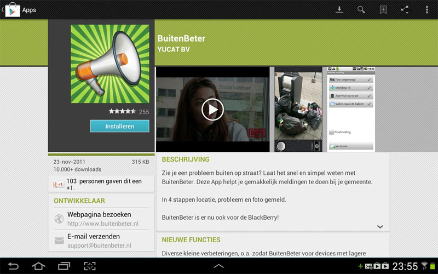
Task: Open the report checklist screenshot thumbnail
Action: pos(351,110)
